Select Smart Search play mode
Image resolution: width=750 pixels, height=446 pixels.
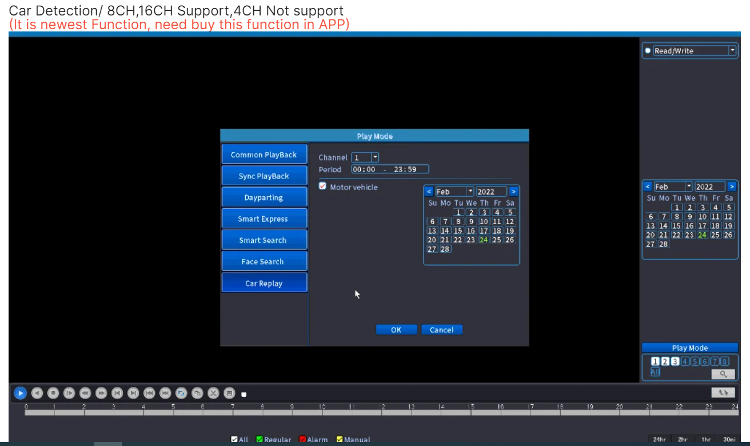pos(264,240)
